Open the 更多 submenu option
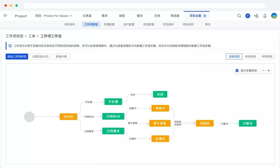Screen dimensions: 280x168 coord(208,24)
